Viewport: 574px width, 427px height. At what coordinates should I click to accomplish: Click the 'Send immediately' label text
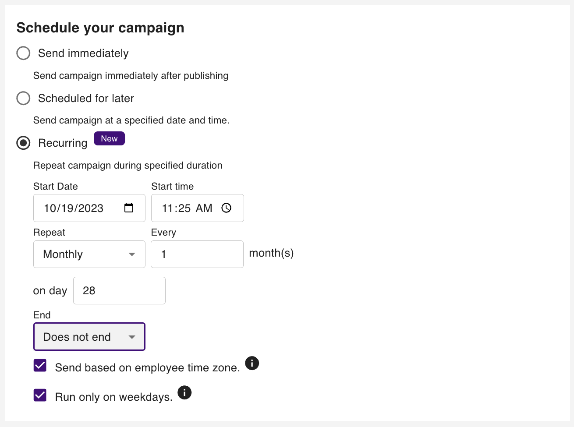click(83, 53)
